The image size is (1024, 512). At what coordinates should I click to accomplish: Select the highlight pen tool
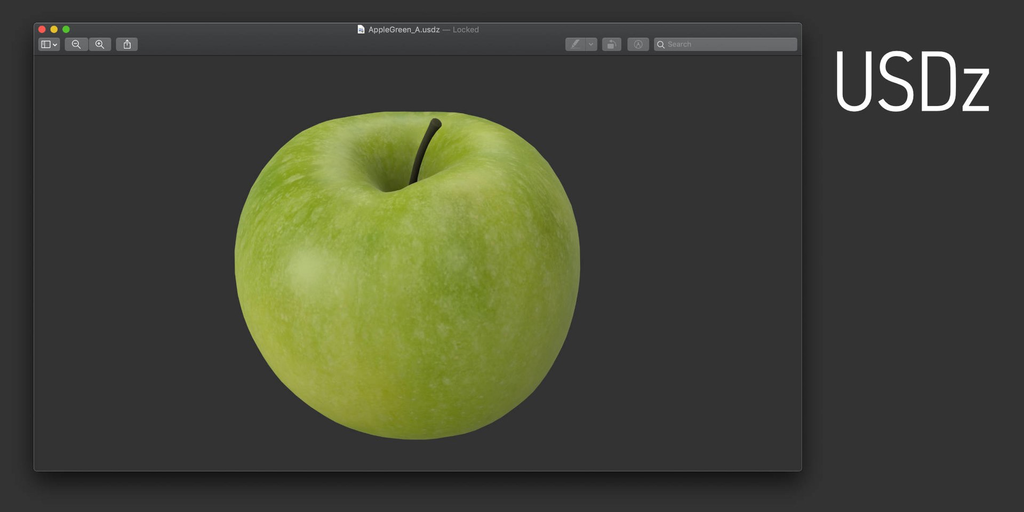pos(575,44)
